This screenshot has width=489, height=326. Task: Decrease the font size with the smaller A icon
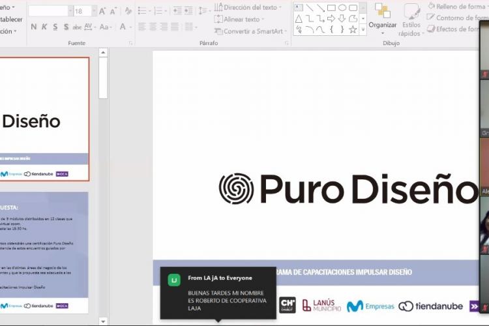[113, 12]
